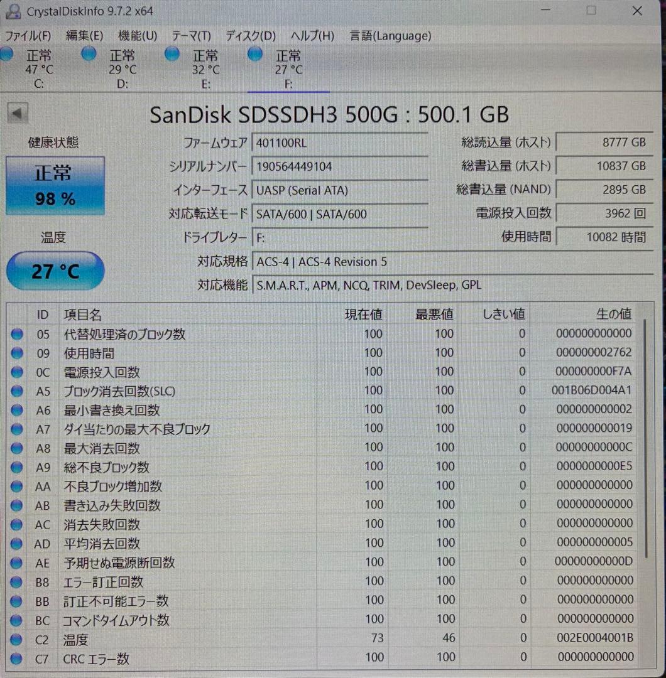Click total host reads value 8777 GB

coord(604,143)
